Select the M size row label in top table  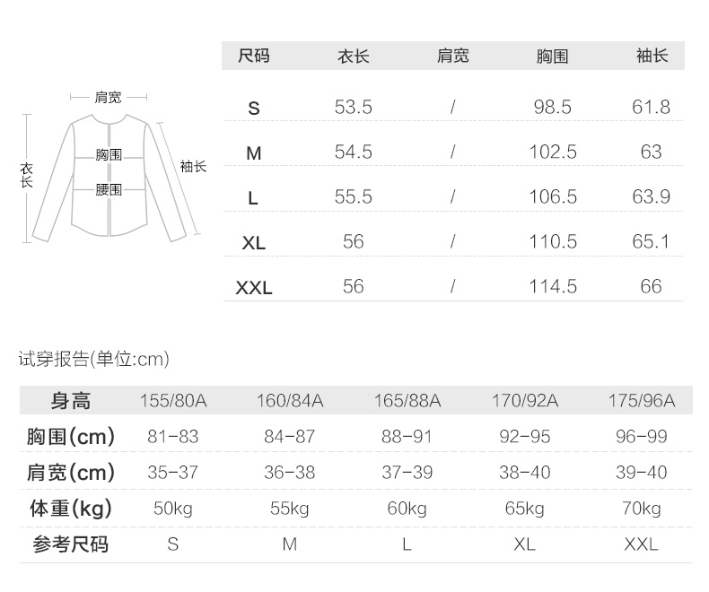254,153
